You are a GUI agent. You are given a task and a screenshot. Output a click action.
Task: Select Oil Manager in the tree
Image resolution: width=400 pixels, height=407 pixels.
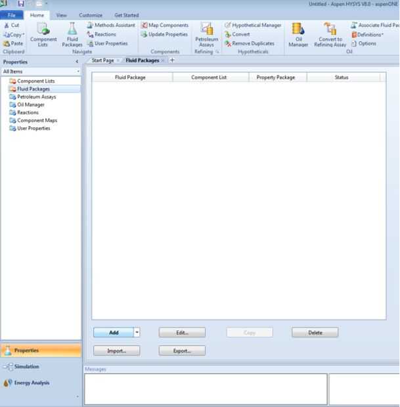coord(31,105)
